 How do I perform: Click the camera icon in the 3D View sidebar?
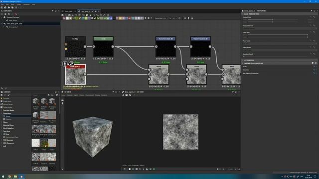tap(62, 100)
